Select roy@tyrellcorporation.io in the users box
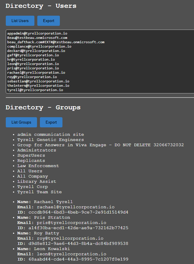The height and width of the screenshot is (264, 194). tap(32, 77)
